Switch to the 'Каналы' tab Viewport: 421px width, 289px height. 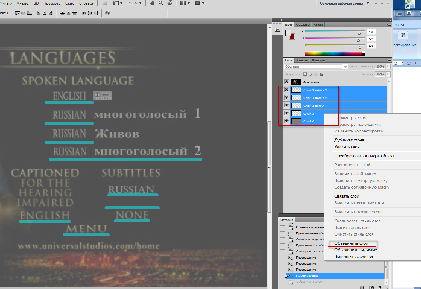[302, 60]
